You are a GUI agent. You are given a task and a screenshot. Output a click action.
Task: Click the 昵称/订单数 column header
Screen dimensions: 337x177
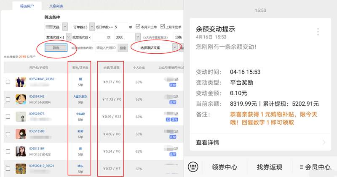tap(80, 68)
